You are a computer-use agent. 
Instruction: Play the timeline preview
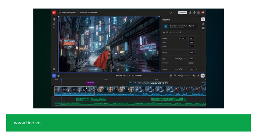pyautogui.click(x=128, y=76)
